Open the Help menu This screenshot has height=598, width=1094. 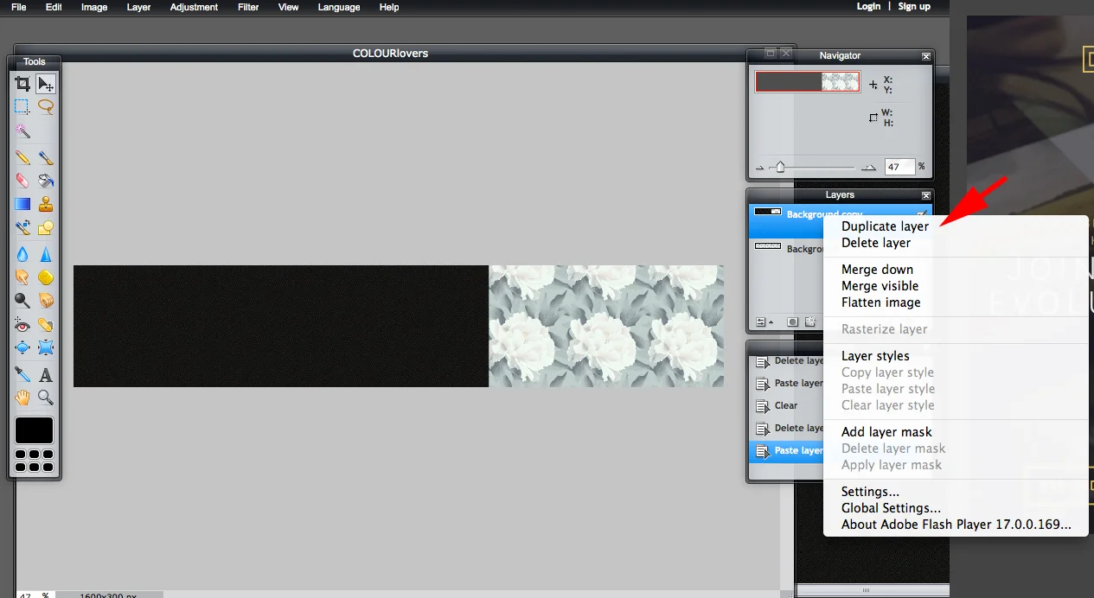click(x=389, y=7)
